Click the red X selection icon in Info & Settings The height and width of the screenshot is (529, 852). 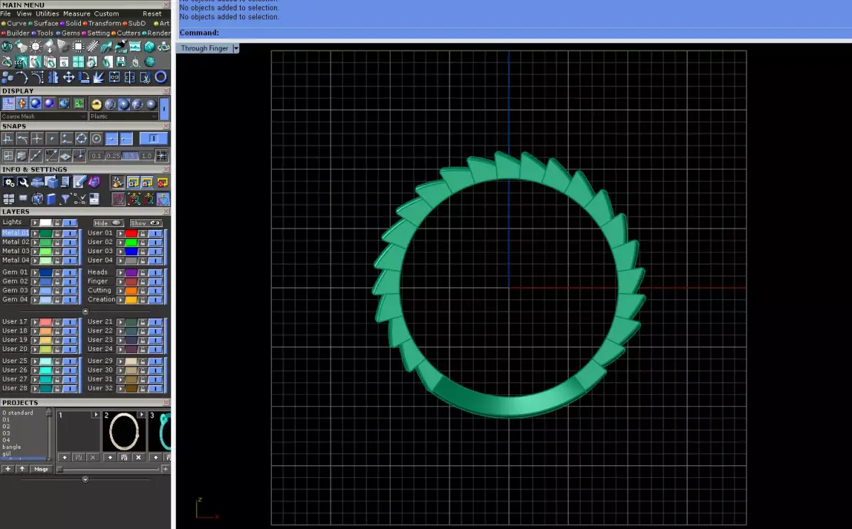pyautogui.click(x=163, y=183)
